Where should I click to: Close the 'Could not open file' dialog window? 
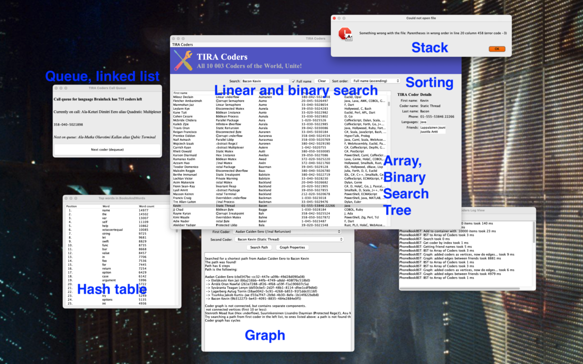point(335,18)
